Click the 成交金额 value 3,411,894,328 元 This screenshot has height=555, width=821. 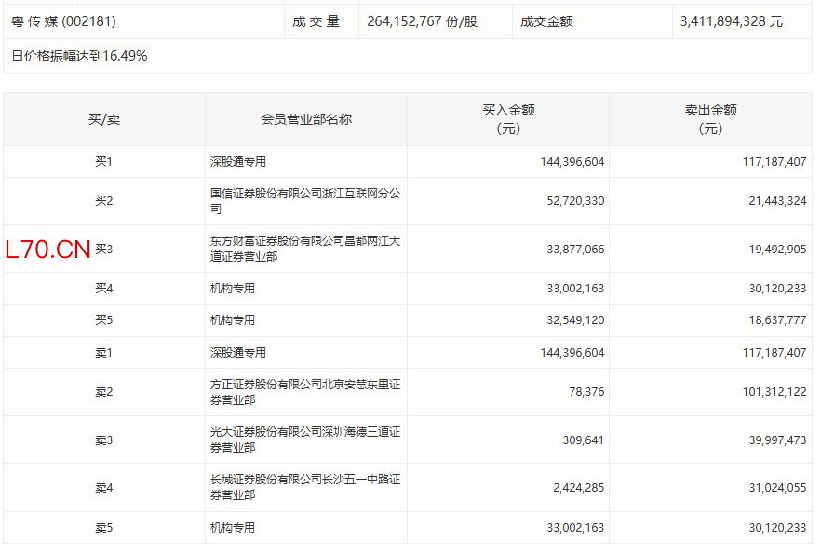point(732,20)
